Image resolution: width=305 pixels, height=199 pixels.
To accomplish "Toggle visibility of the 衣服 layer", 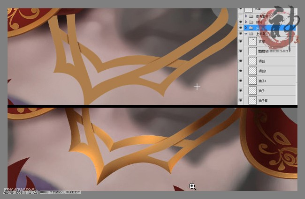I will point(241,41).
